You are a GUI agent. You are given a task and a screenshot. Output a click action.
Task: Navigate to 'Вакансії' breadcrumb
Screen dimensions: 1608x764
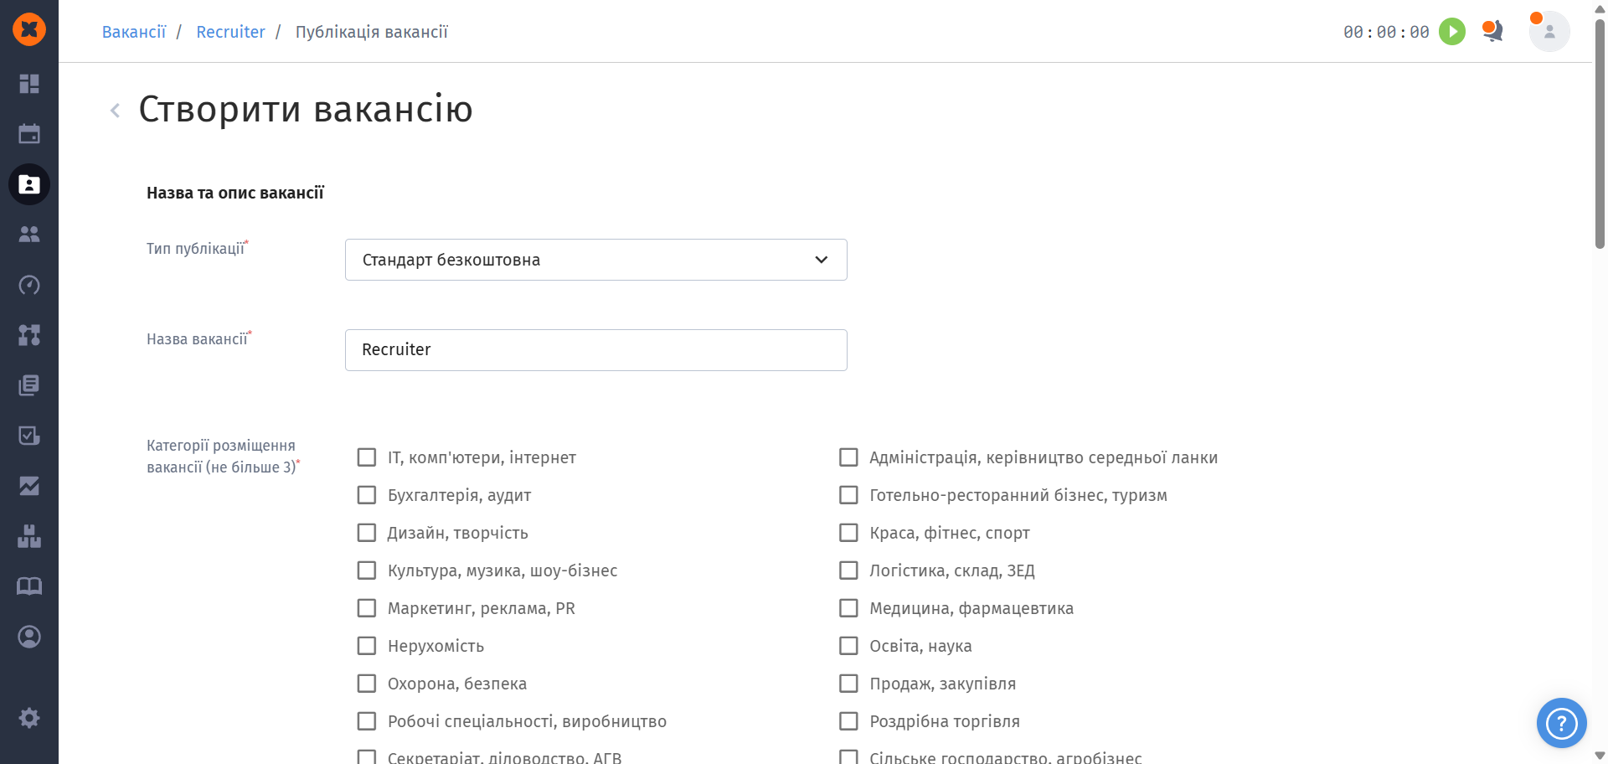tap(134, 32)
